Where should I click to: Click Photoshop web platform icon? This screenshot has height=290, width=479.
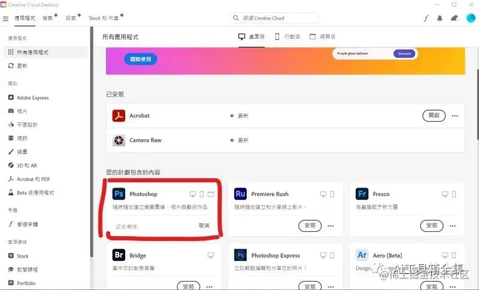coord(211,194)
